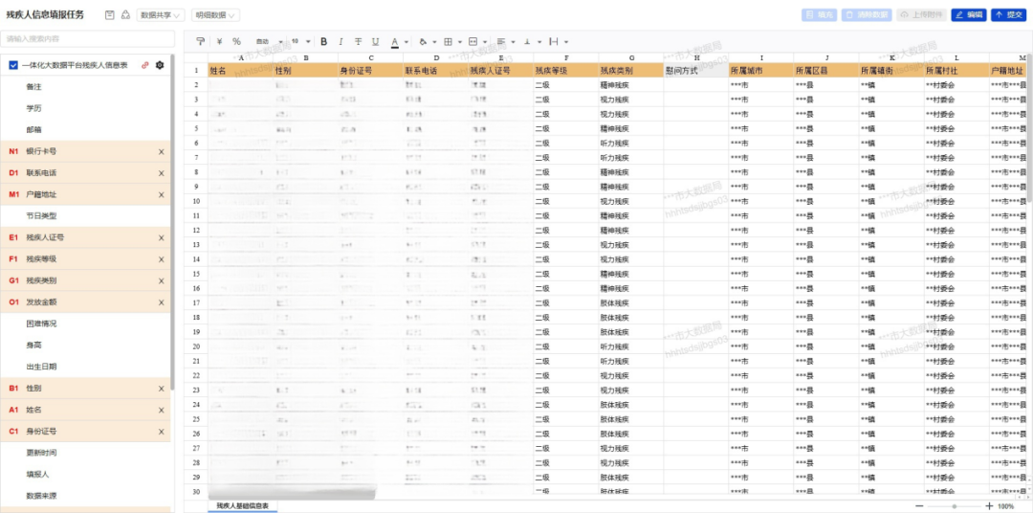
Task: Remove the 银行卡号 field mapping with X
Action: point(162,151)
